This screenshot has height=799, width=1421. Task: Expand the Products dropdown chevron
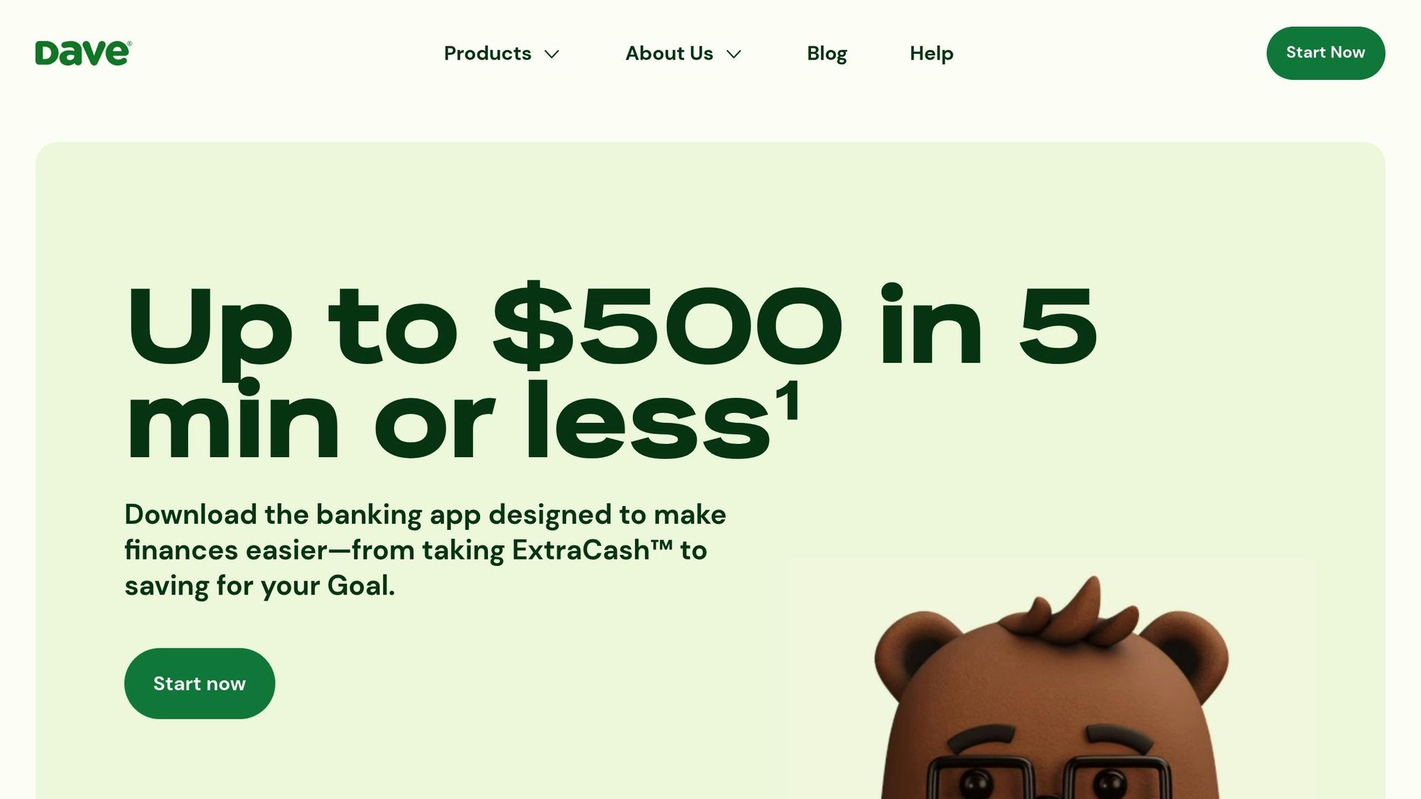click(552, 54)
